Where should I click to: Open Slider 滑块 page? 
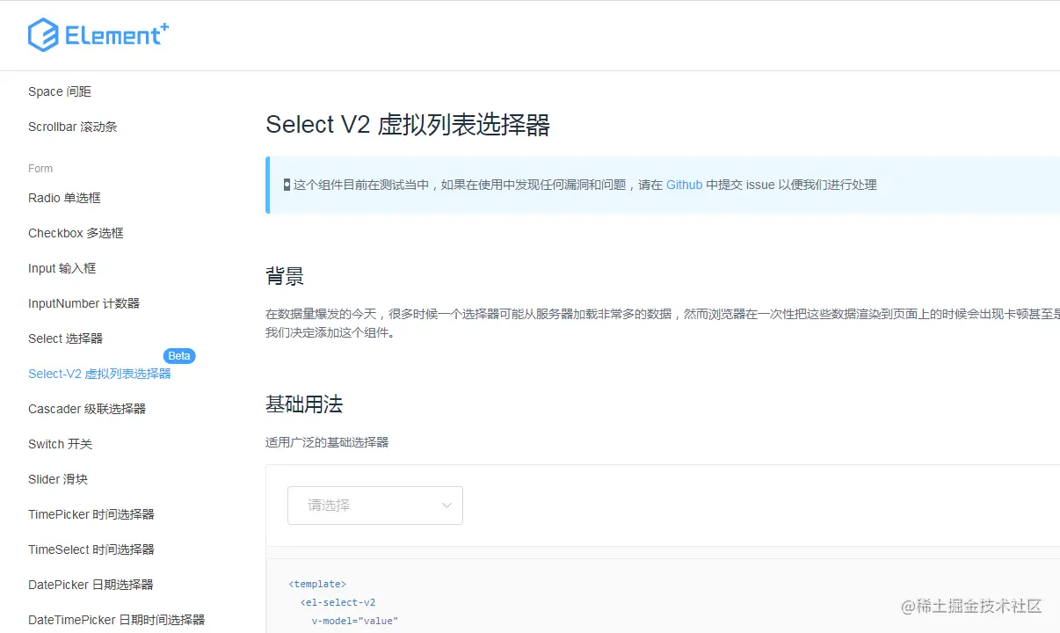click(58, 479)
